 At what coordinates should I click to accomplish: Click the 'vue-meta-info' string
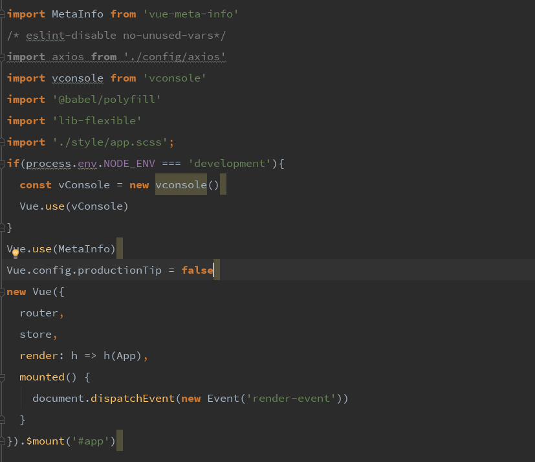tap(190, 14)
